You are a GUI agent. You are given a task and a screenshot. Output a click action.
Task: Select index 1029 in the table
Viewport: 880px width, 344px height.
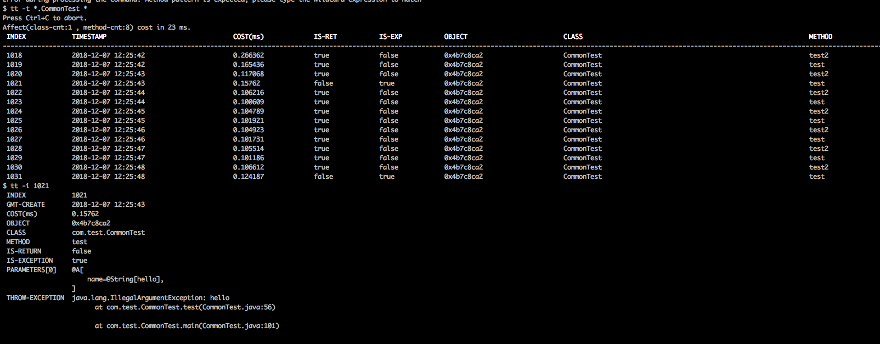pos(14,158)
